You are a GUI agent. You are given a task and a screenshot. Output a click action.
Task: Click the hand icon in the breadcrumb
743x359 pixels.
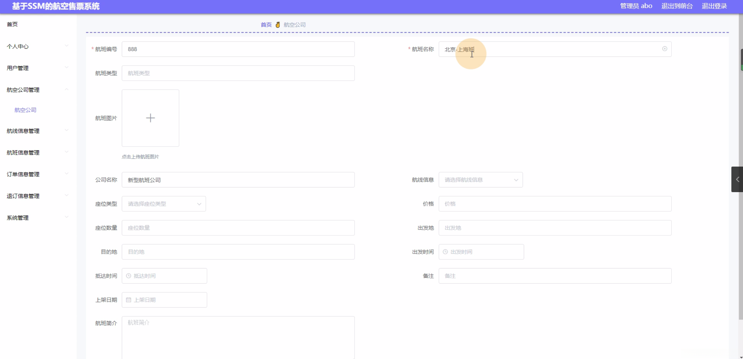pos(278,25)
